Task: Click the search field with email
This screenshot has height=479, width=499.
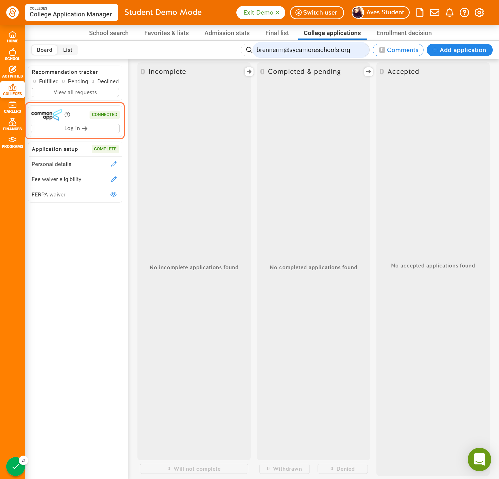Action: pos(305,50)
